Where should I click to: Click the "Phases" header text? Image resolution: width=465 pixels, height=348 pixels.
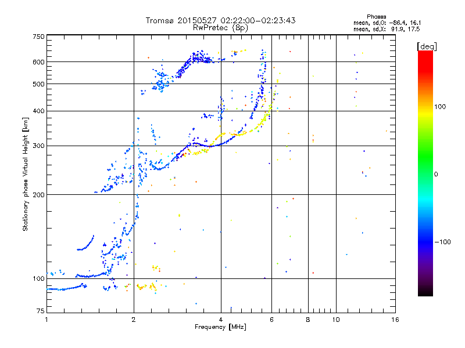pos(376,17)
